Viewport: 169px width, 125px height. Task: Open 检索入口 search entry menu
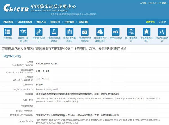pyautogui.click(x=41, y=22)
